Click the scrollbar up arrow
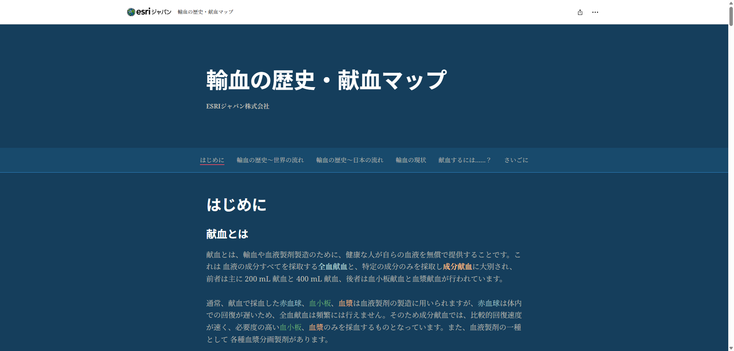The width and height of the screenshot is (734, 351). coord(731,3)
